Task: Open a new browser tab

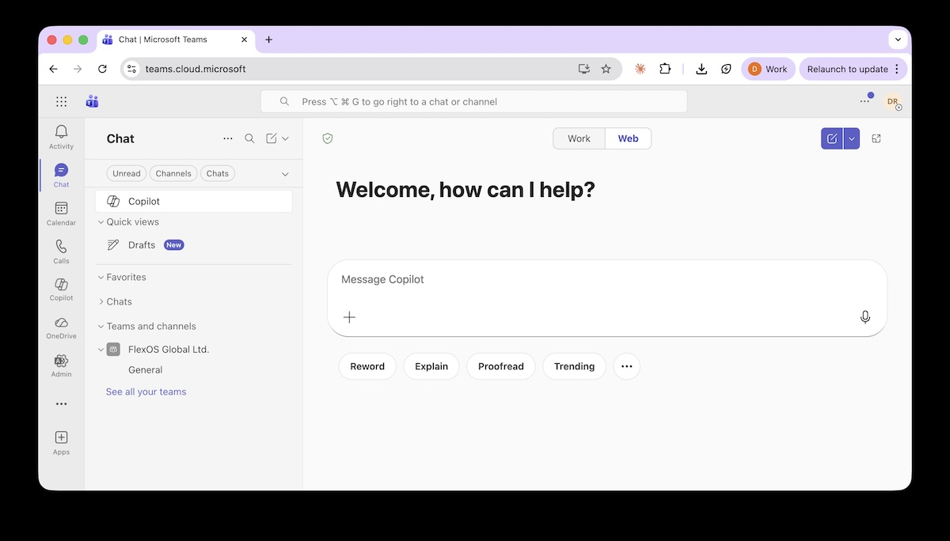Action: [268, 40]
